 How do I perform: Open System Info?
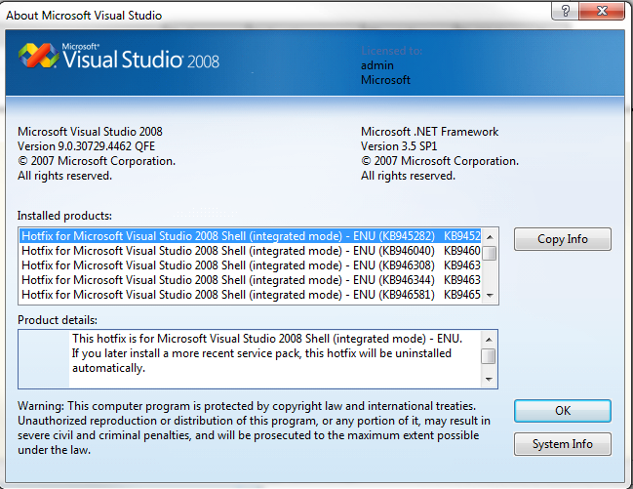point(563,444)
